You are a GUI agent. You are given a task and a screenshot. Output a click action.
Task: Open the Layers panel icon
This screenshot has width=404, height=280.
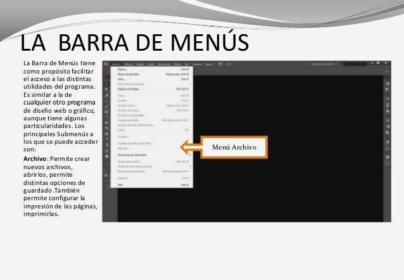tap(388, 157)
